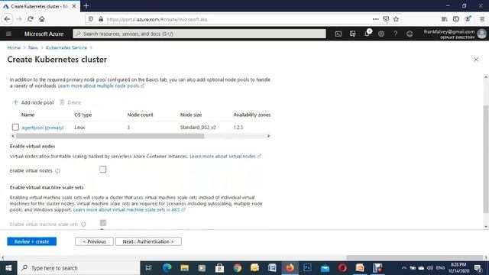The width and height of the screenshot is (489, 275).
Task: Open the notifications bell
Action: point(367,34)
